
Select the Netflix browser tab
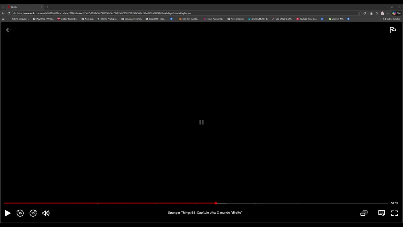pyautogui.click(x=25, y=7)
